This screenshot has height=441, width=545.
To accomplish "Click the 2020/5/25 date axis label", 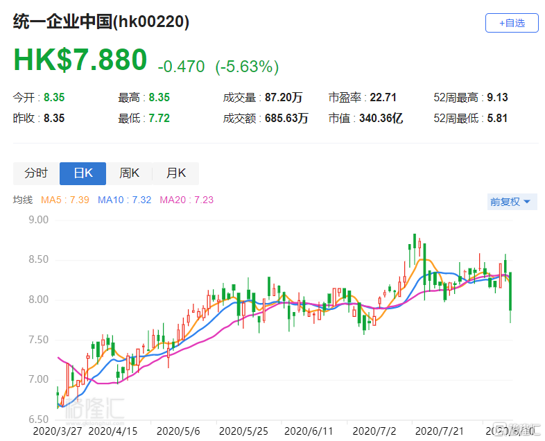I will [243, 431].
